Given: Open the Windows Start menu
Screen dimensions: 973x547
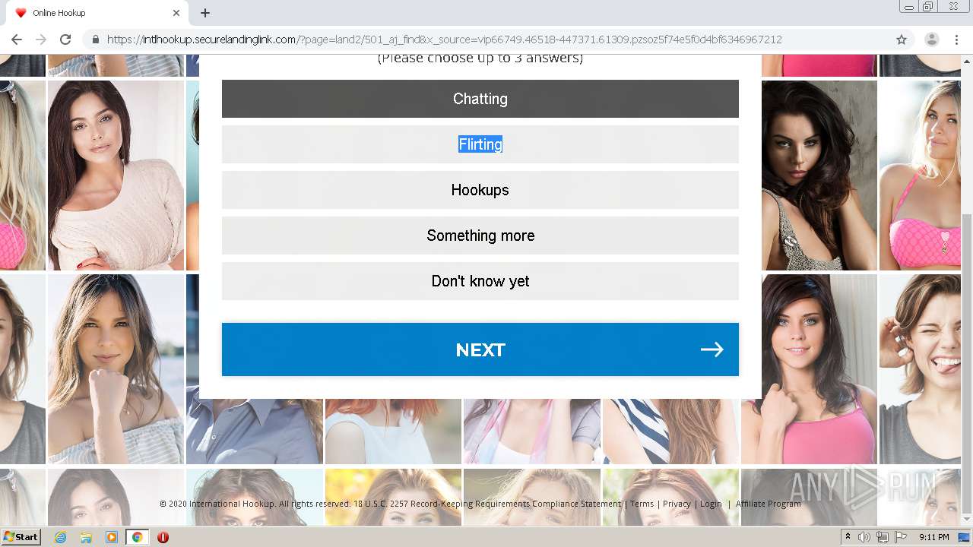Looking at the screenshot, I should click(x=21, y=537).
